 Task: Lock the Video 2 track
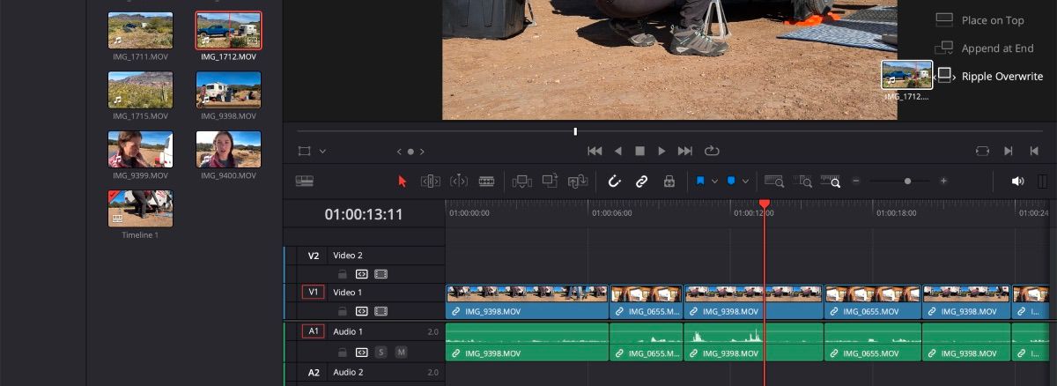click(342, 274)
